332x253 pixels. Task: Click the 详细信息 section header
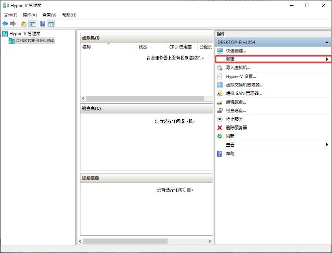pos(146,178)
